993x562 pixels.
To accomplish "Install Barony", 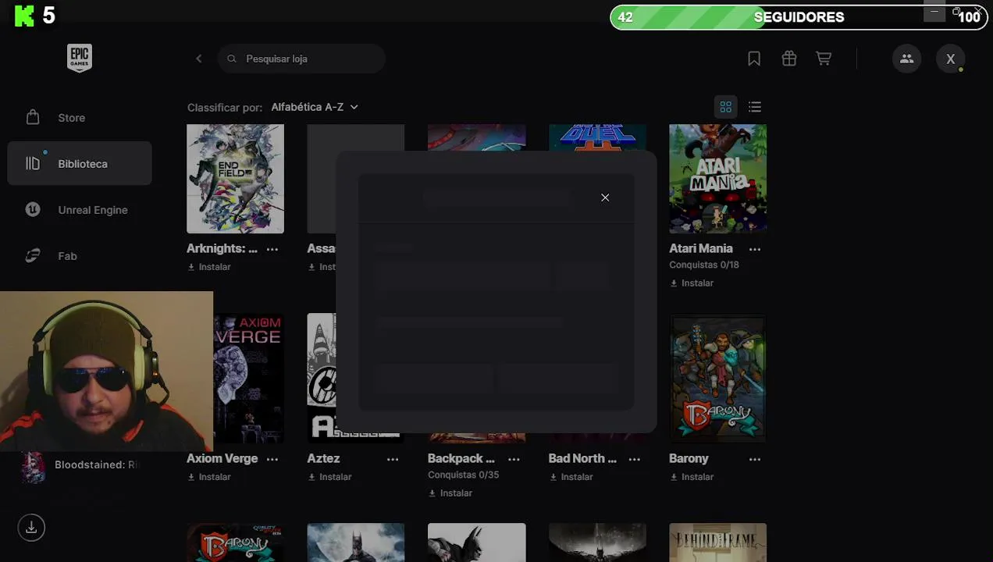I will [x=692, y=477].
